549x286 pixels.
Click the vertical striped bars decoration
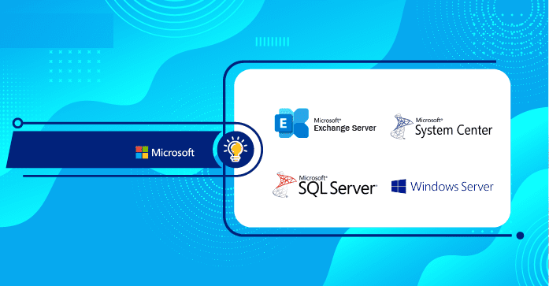pos(273,42)
